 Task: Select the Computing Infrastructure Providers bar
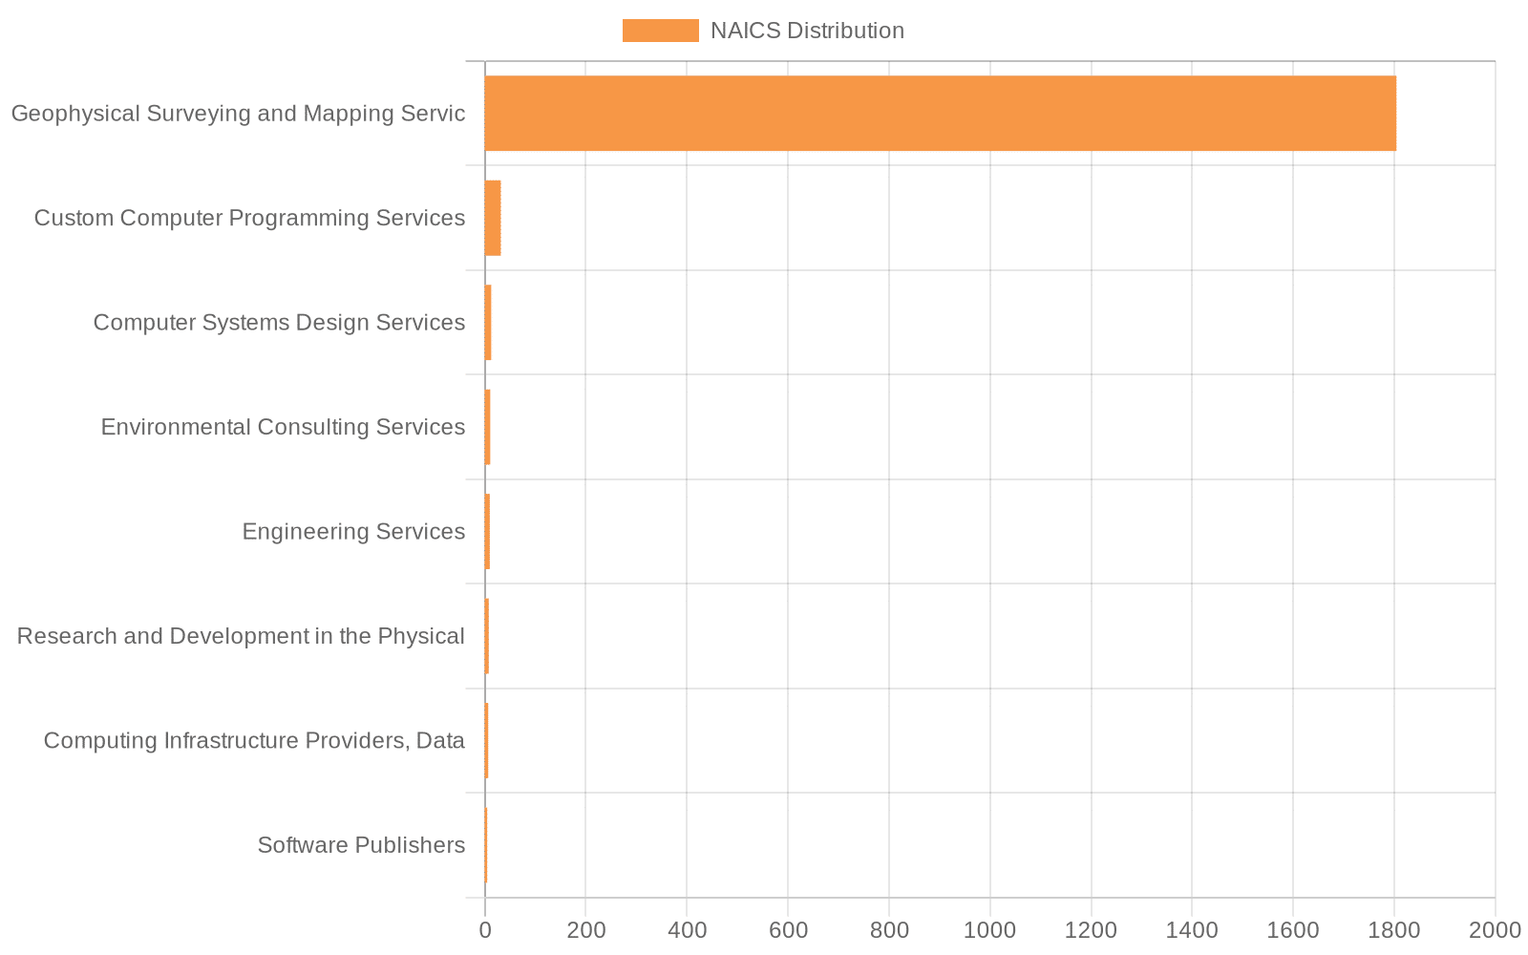486,740
